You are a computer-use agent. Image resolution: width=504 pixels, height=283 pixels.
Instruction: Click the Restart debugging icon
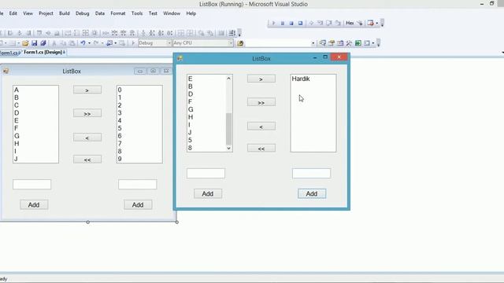click(x=300, y=23)
